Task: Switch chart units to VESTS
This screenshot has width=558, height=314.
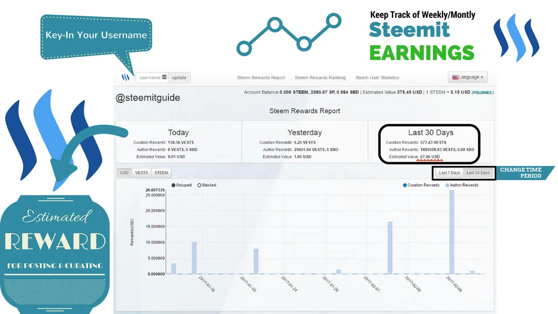Action: tap(142, 173)
